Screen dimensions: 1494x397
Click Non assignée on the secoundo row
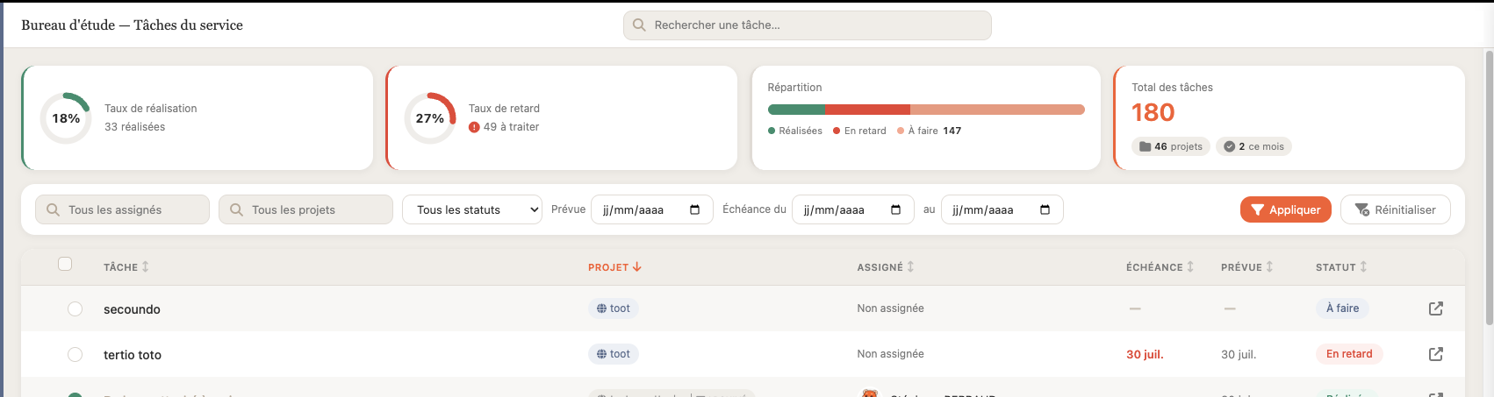click(x=890, y=308)
